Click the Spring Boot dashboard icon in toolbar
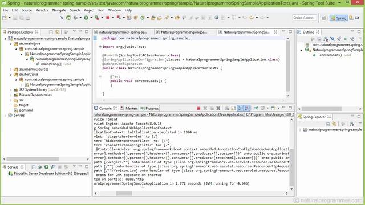This screenshot has width=365, height=205. pyautogui.click(x=68, y=18)
